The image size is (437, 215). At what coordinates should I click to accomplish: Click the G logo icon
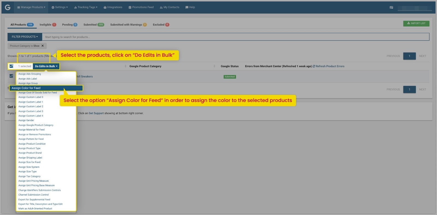pyautogui.click(x=8, y=7)
